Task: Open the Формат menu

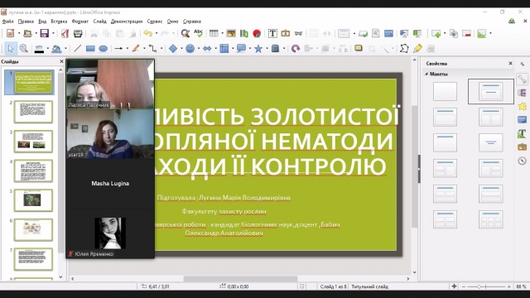Action: tap(80, 22)
